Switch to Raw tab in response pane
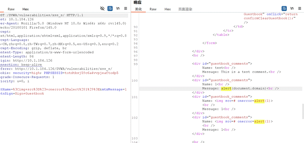 [x=153, y=9]
